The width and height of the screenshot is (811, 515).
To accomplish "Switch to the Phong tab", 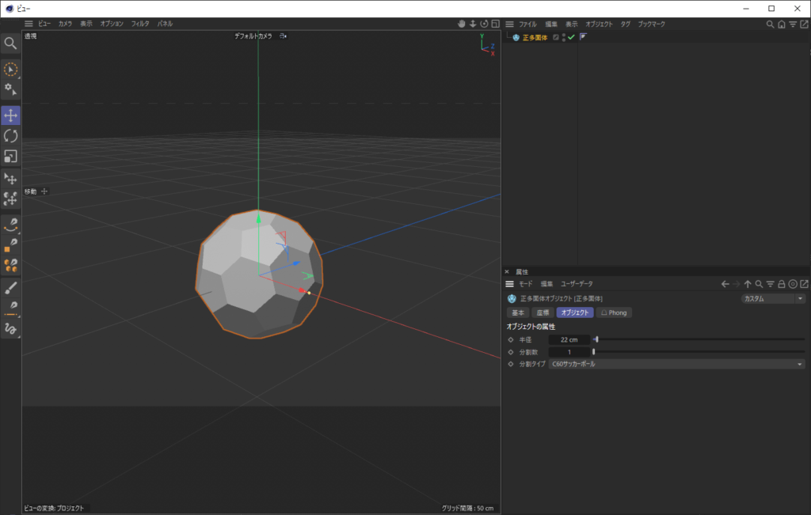I will click(x=614, y=312).
